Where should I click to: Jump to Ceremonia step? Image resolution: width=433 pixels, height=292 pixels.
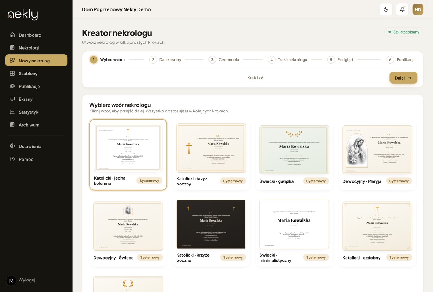(229, 59)
